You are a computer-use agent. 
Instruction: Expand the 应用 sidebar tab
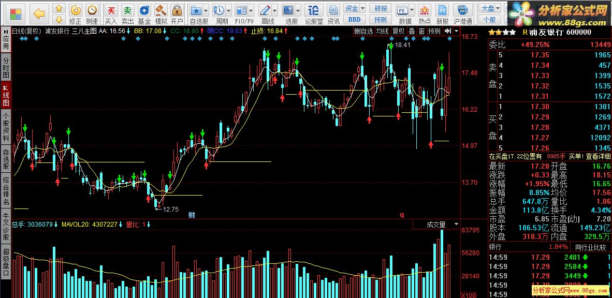pos(6,40)
